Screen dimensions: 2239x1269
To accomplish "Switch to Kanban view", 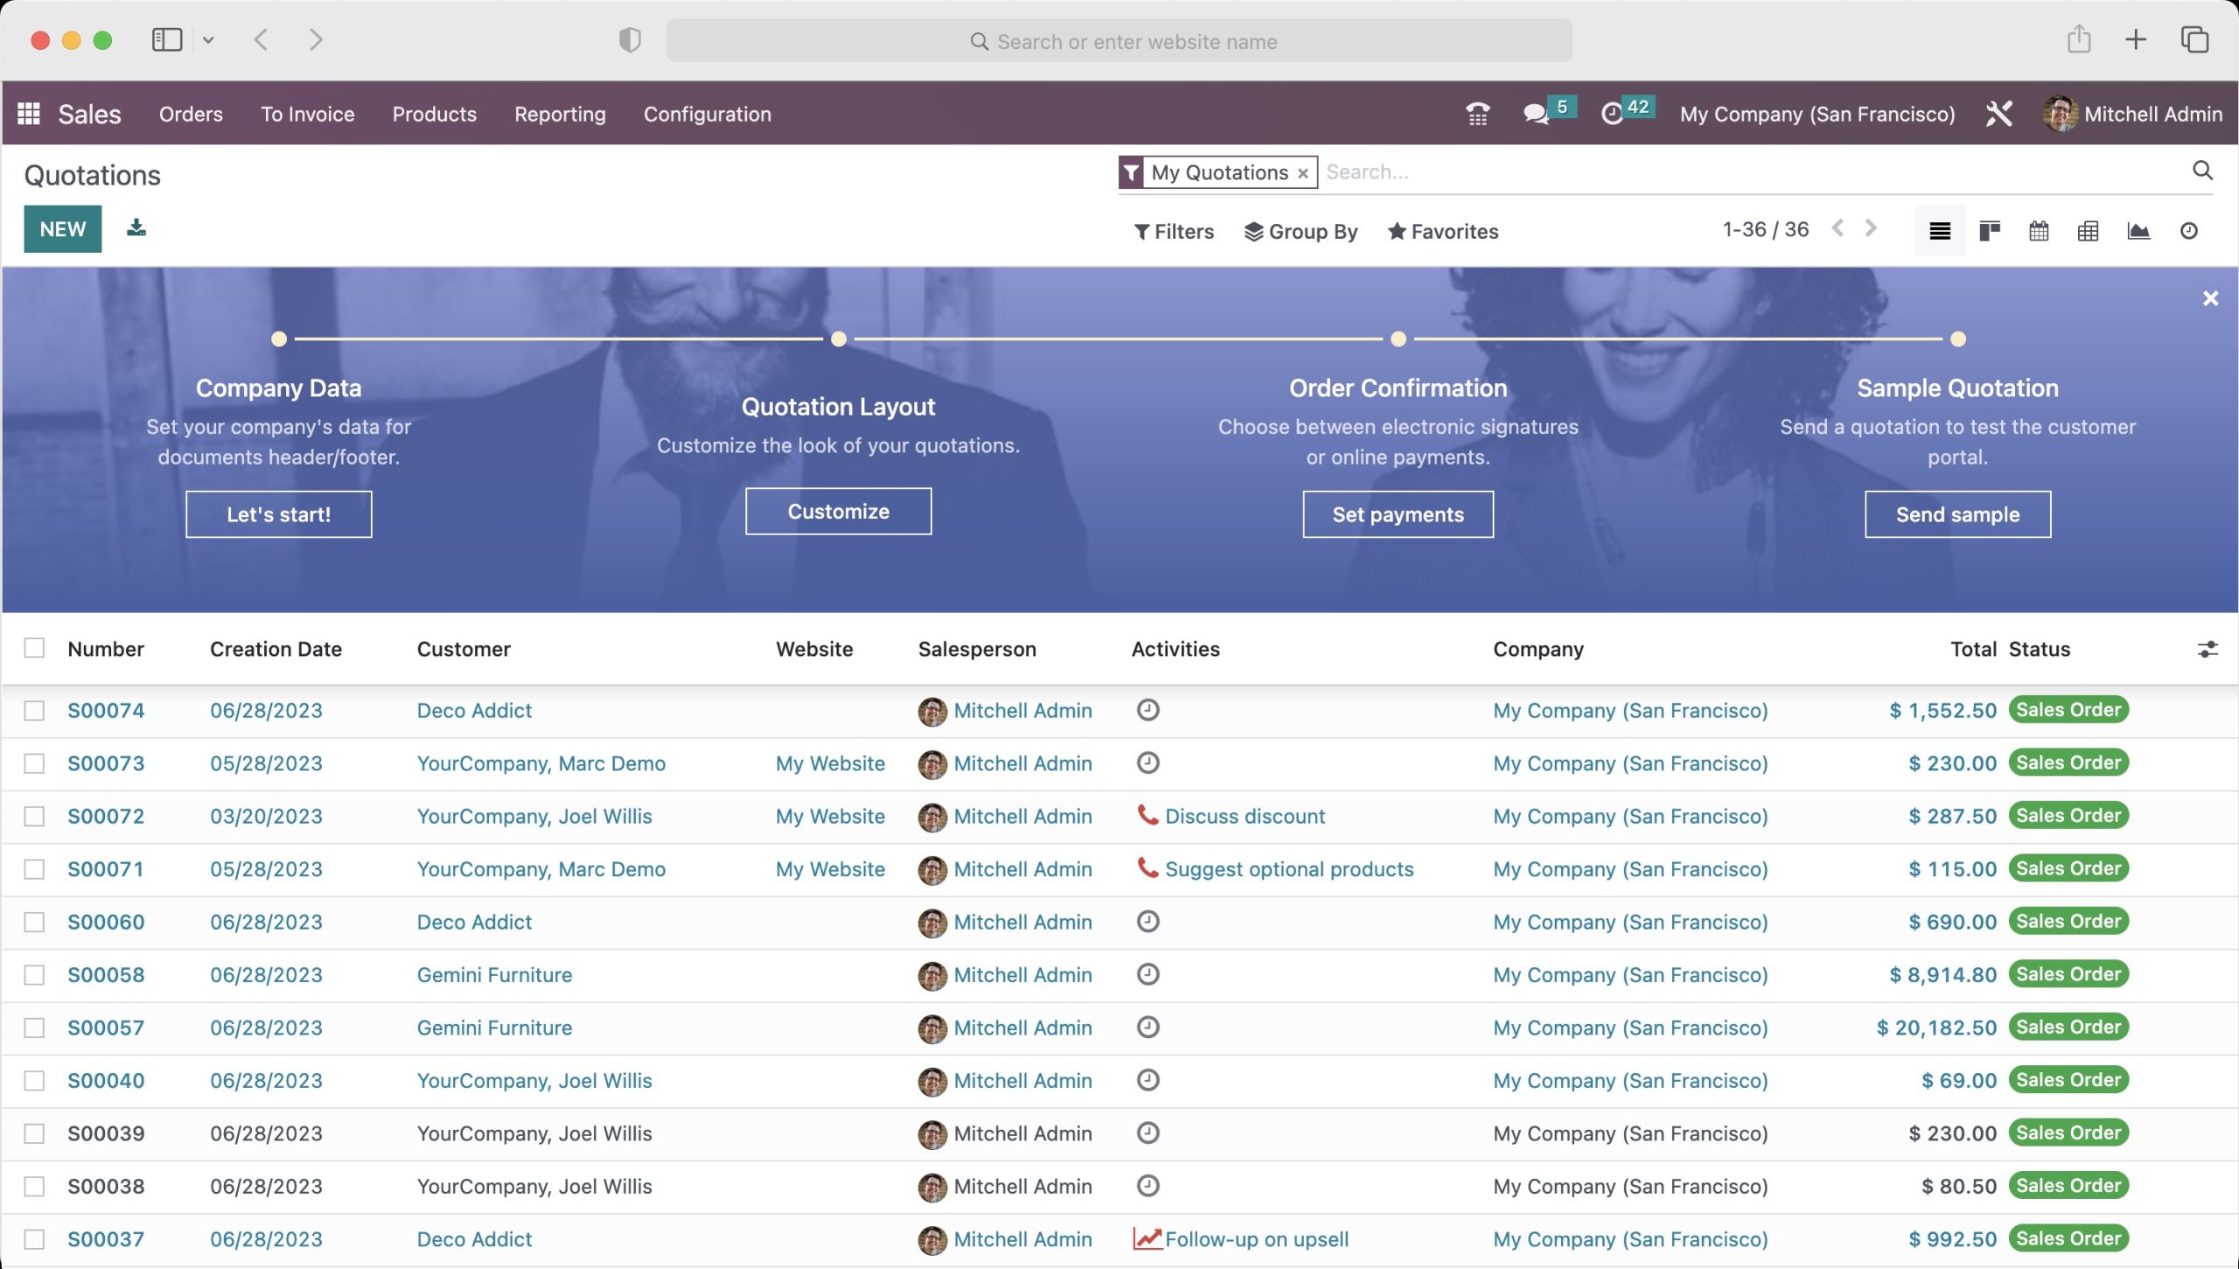I will (1990, 231).
